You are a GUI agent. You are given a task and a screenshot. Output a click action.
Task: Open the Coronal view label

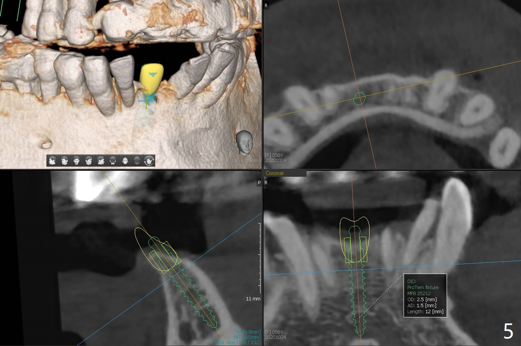(x=274, y=173)
